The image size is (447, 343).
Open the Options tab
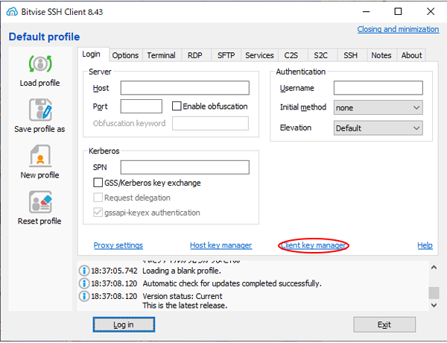coord(125,55)
